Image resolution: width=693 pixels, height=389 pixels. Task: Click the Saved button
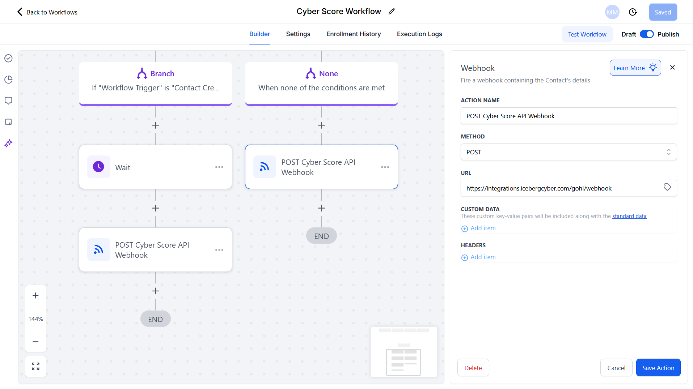[663, 12]
